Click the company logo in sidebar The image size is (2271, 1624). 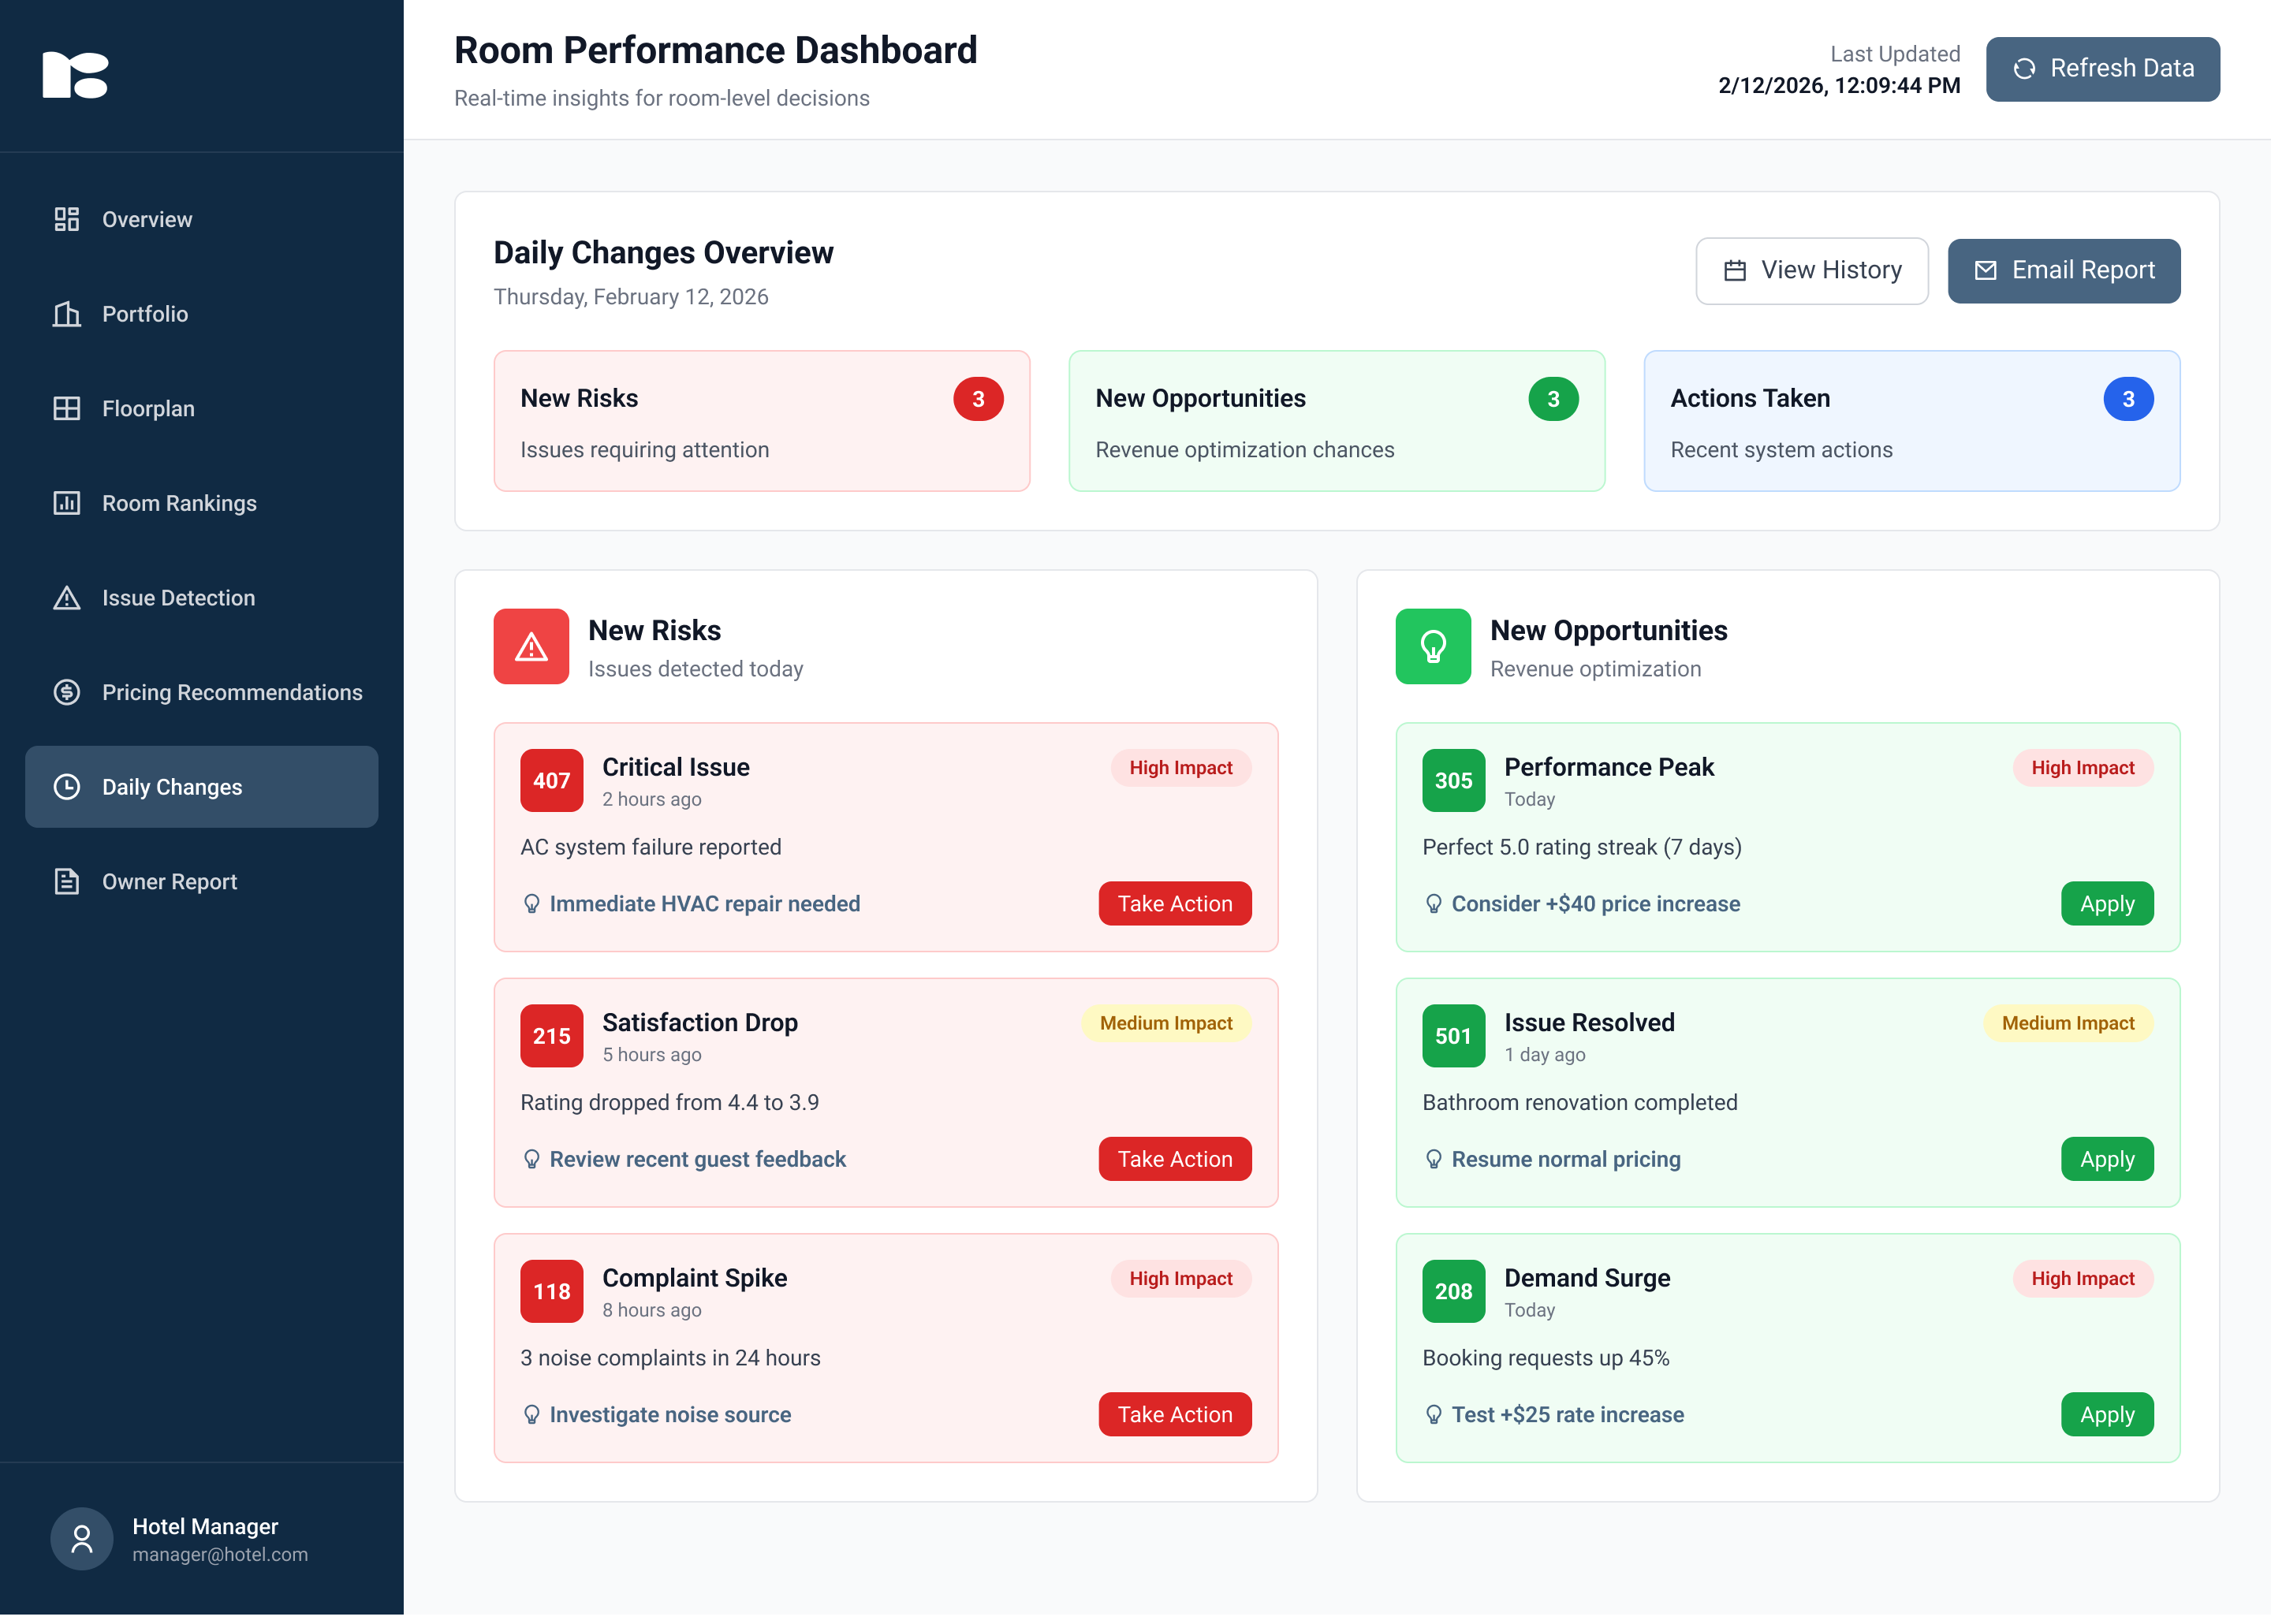tap(76, 75)
